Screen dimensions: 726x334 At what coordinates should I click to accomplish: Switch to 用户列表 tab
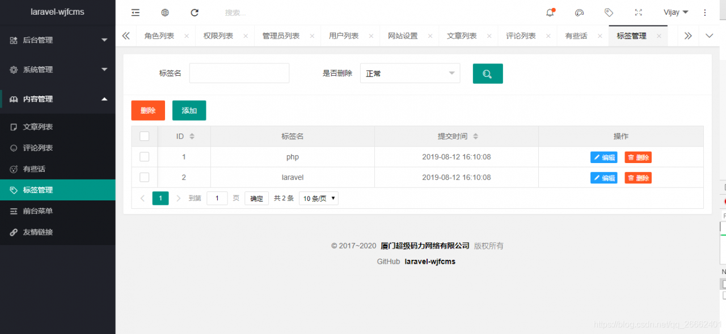pyautogui.click(x=344, y=36)
